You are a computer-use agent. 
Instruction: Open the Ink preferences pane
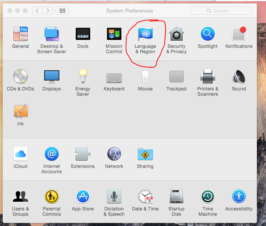(21, 111)
